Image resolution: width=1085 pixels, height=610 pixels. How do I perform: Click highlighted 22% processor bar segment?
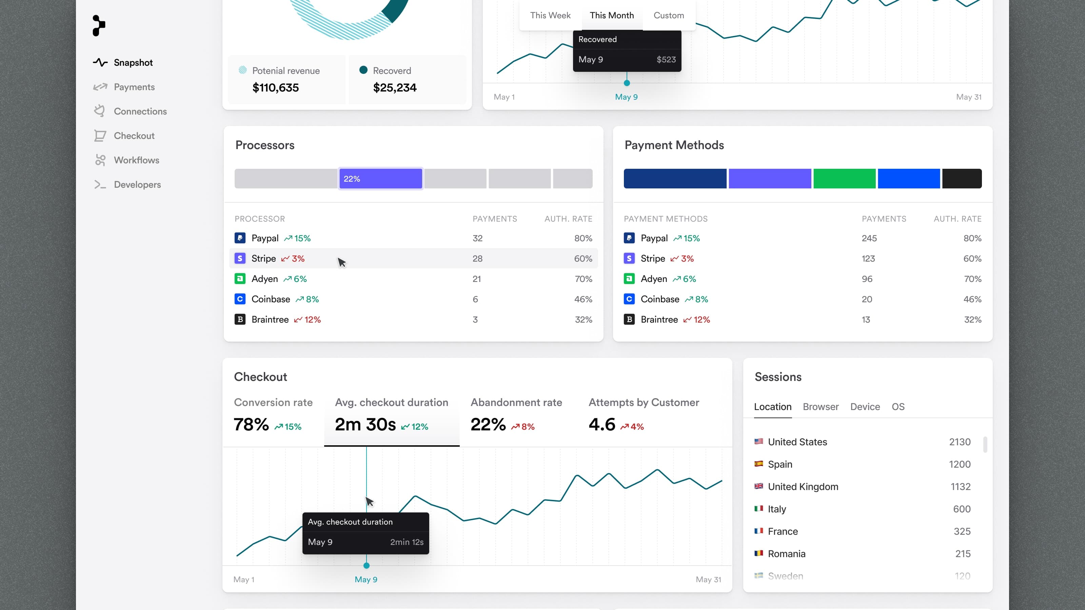pos(380,179)
